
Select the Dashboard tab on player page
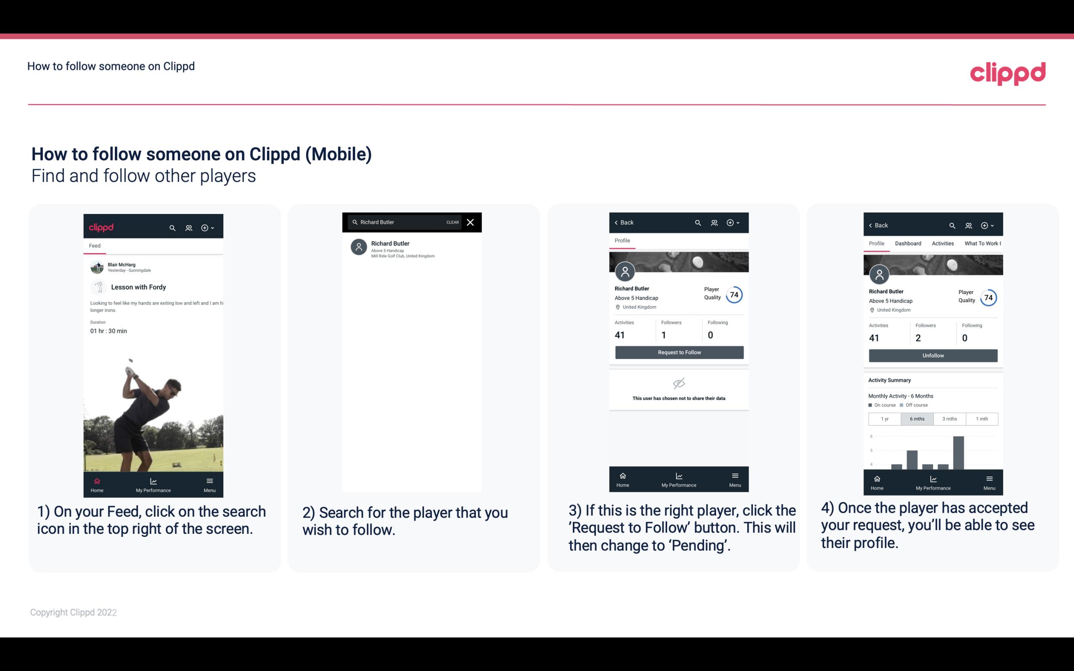click(x=908, y=244)
